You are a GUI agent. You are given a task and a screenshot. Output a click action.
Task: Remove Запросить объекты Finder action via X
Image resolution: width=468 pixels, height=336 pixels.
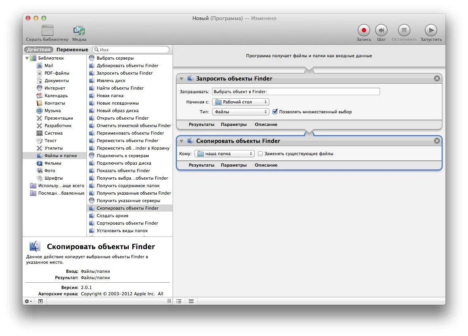point(437,79)
